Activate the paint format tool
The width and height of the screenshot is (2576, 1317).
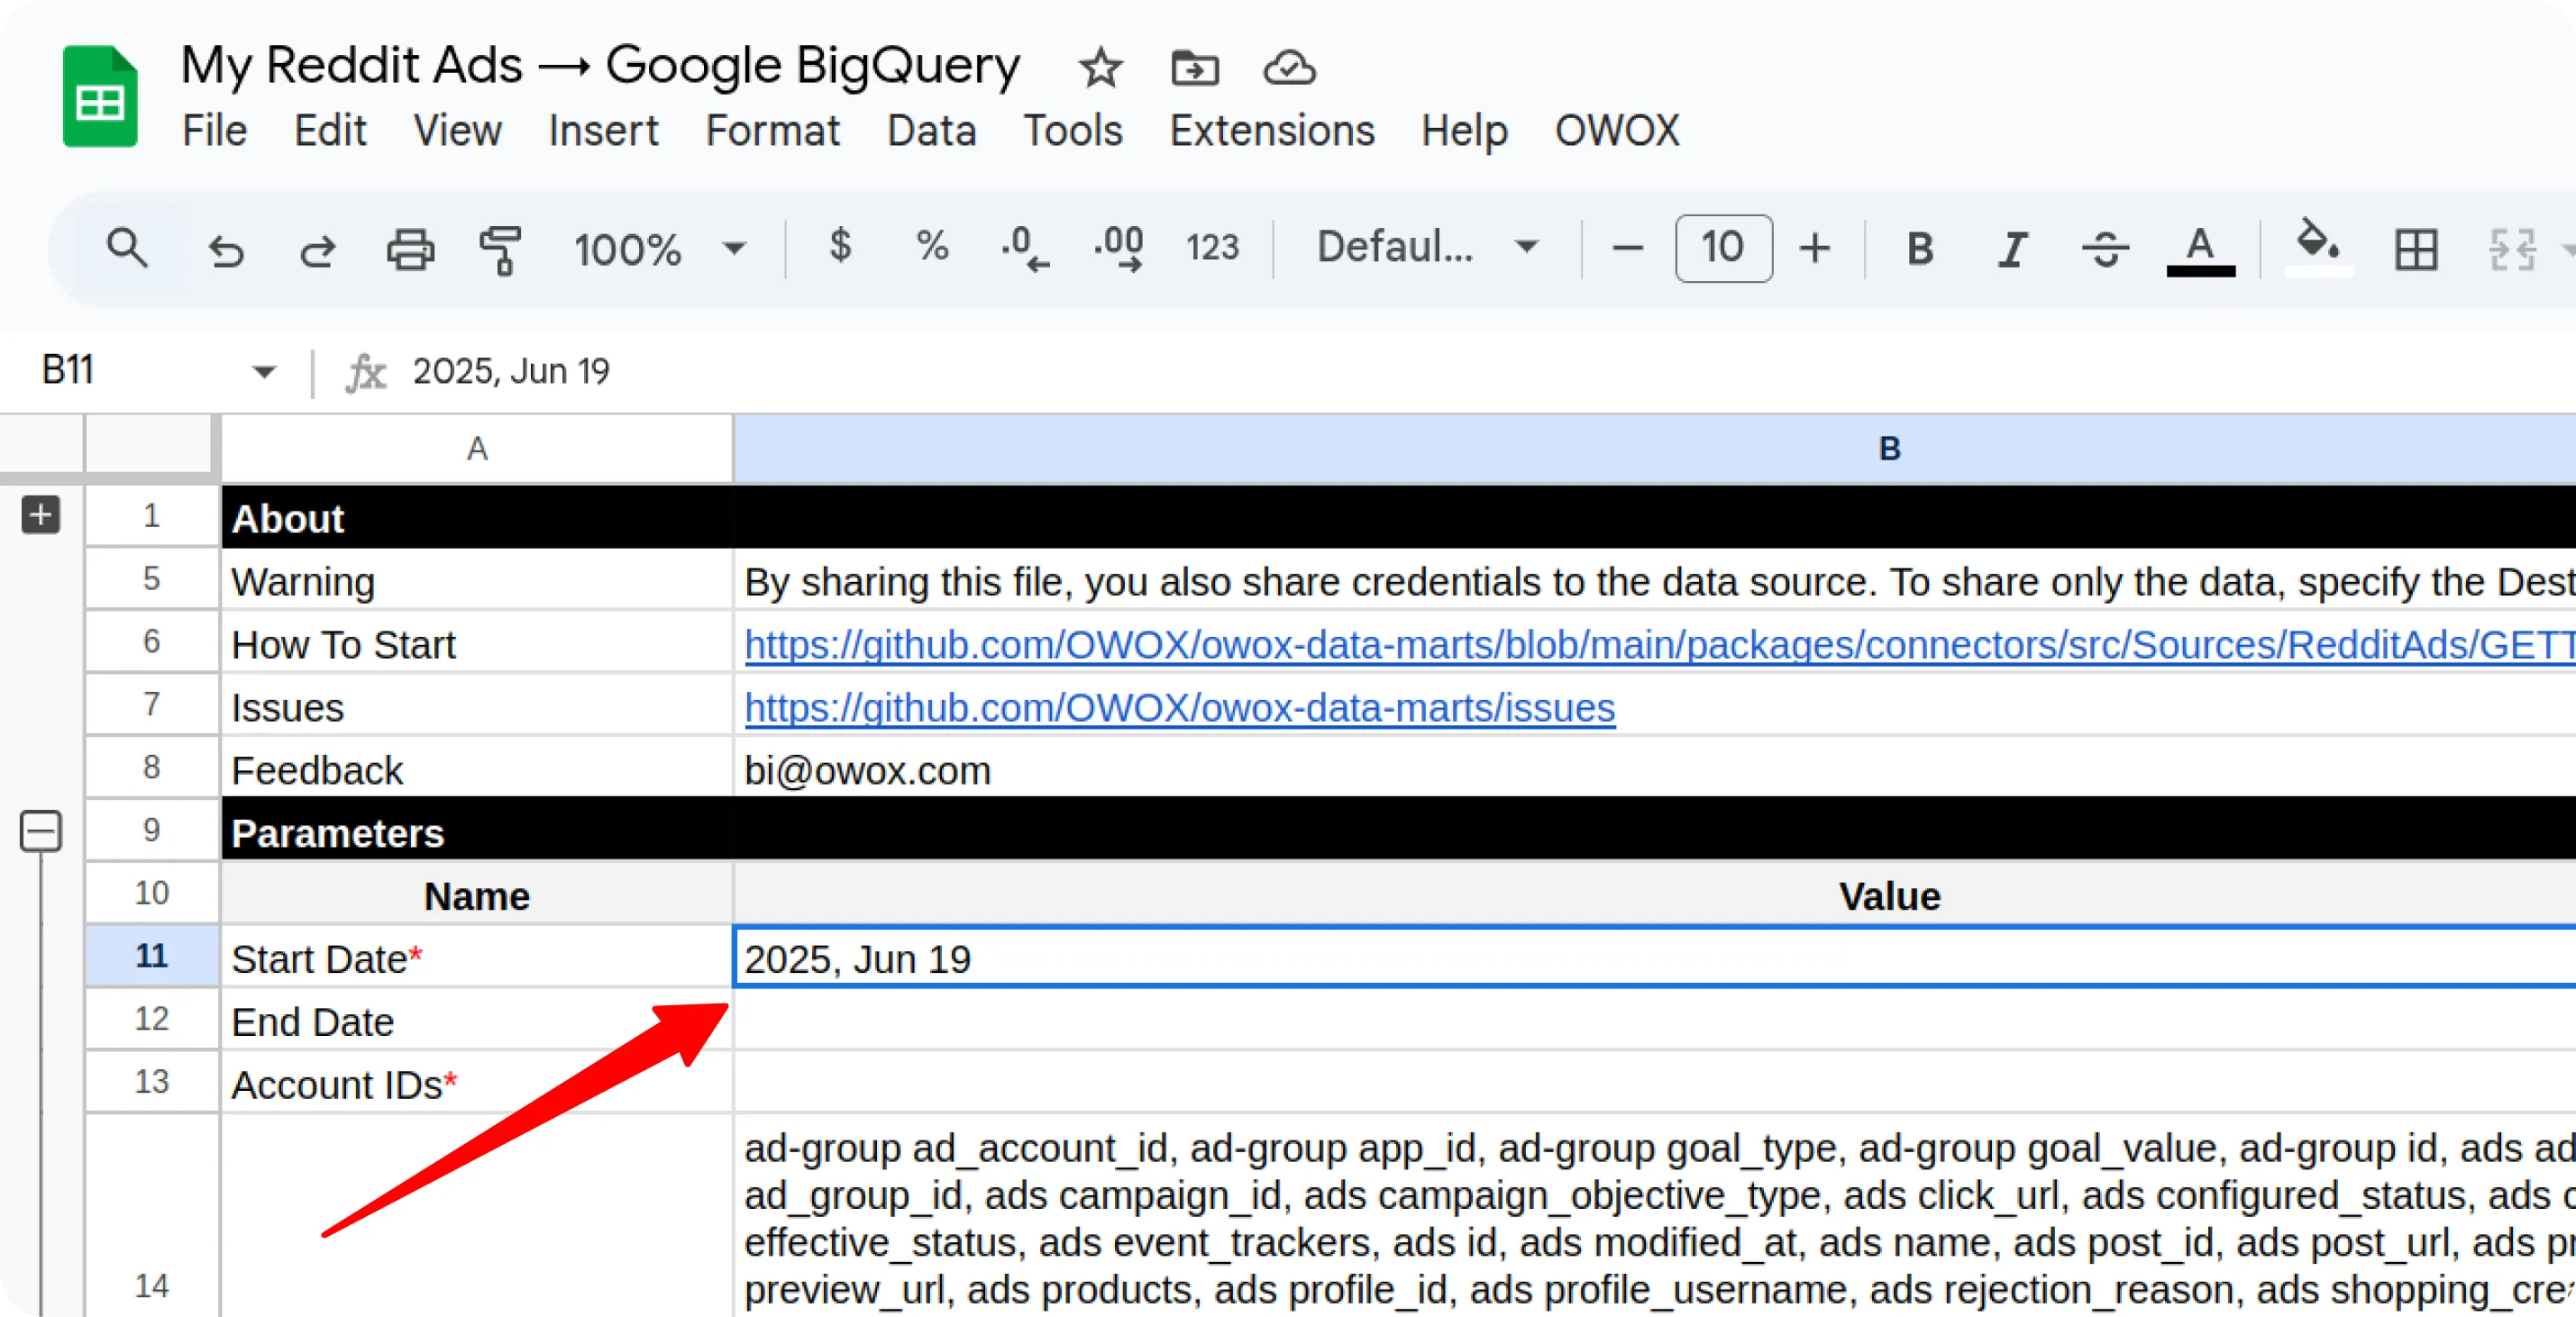500,249
